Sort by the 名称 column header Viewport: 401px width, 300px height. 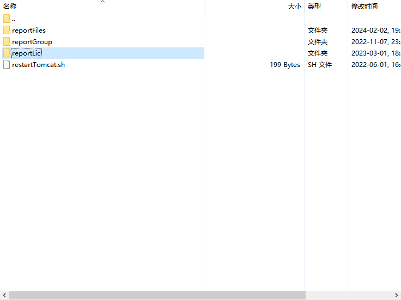(x=10, y=7)
